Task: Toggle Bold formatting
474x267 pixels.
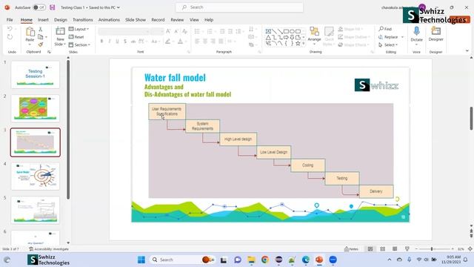Action: [x=101, y=42]
